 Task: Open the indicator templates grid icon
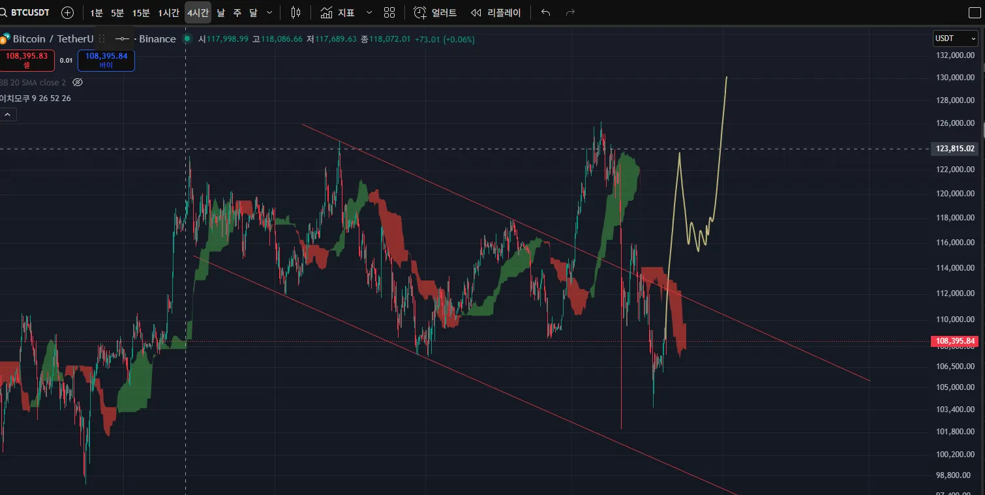389,12
